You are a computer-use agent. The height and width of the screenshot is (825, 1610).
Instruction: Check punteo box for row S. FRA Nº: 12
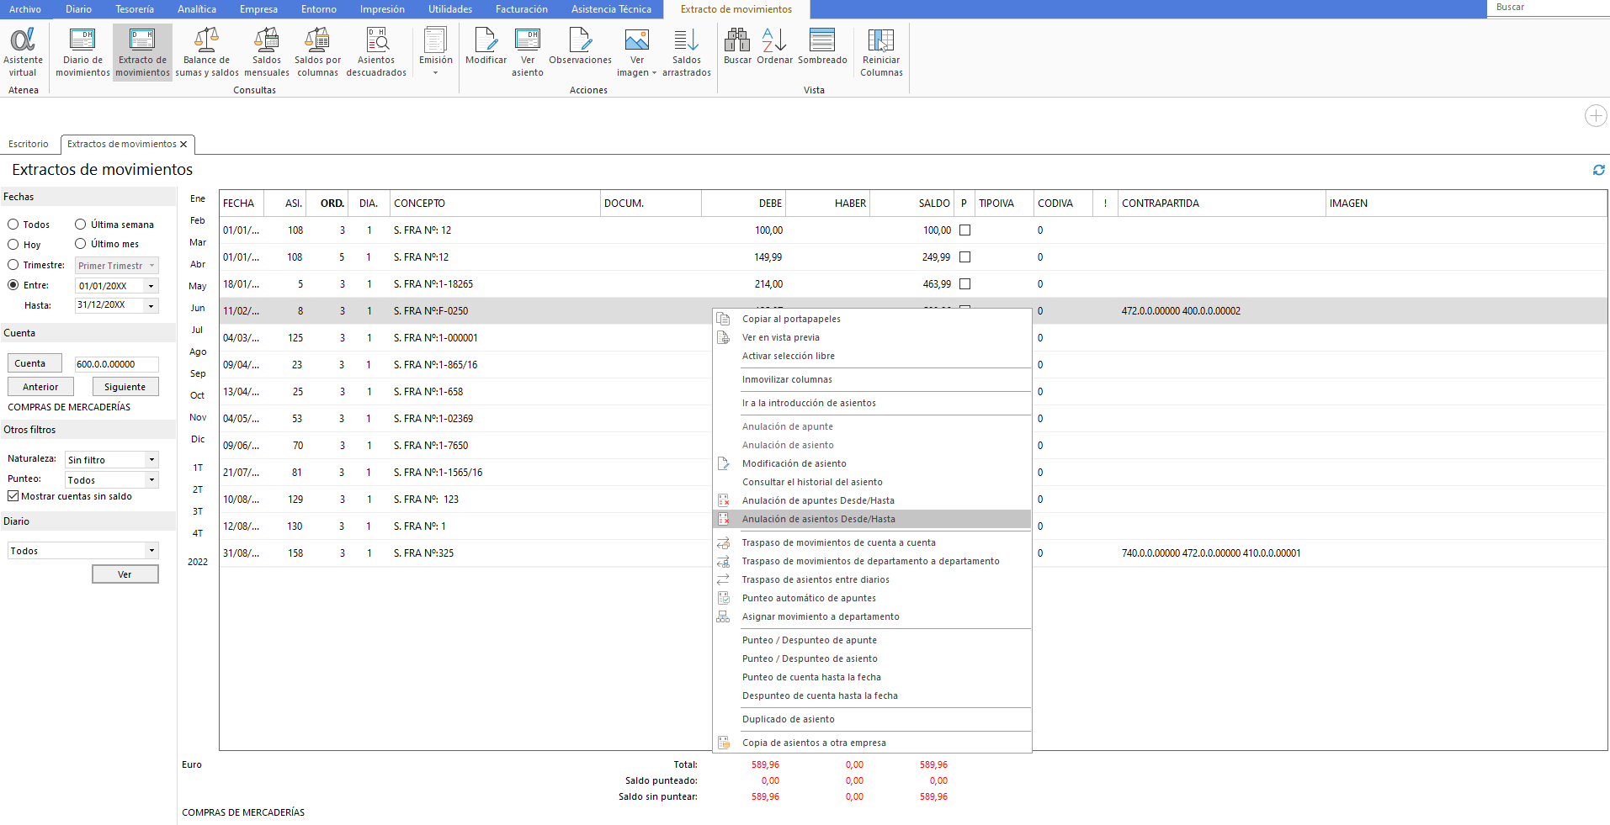(x=965, y=230)
